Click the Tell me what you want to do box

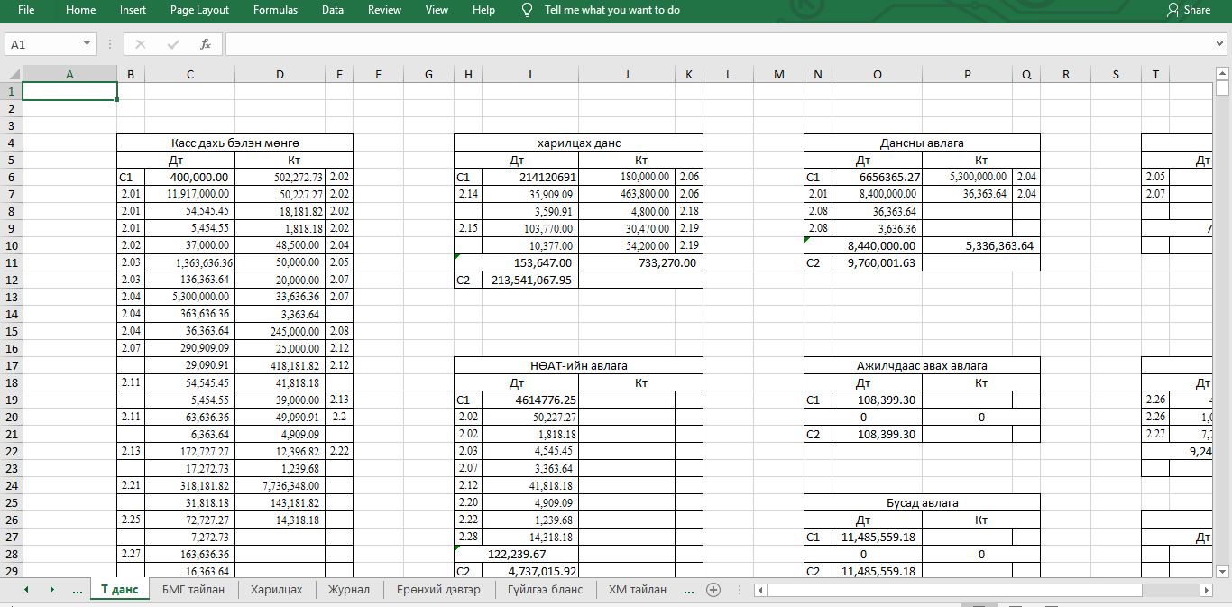click(x=611, y=10)
